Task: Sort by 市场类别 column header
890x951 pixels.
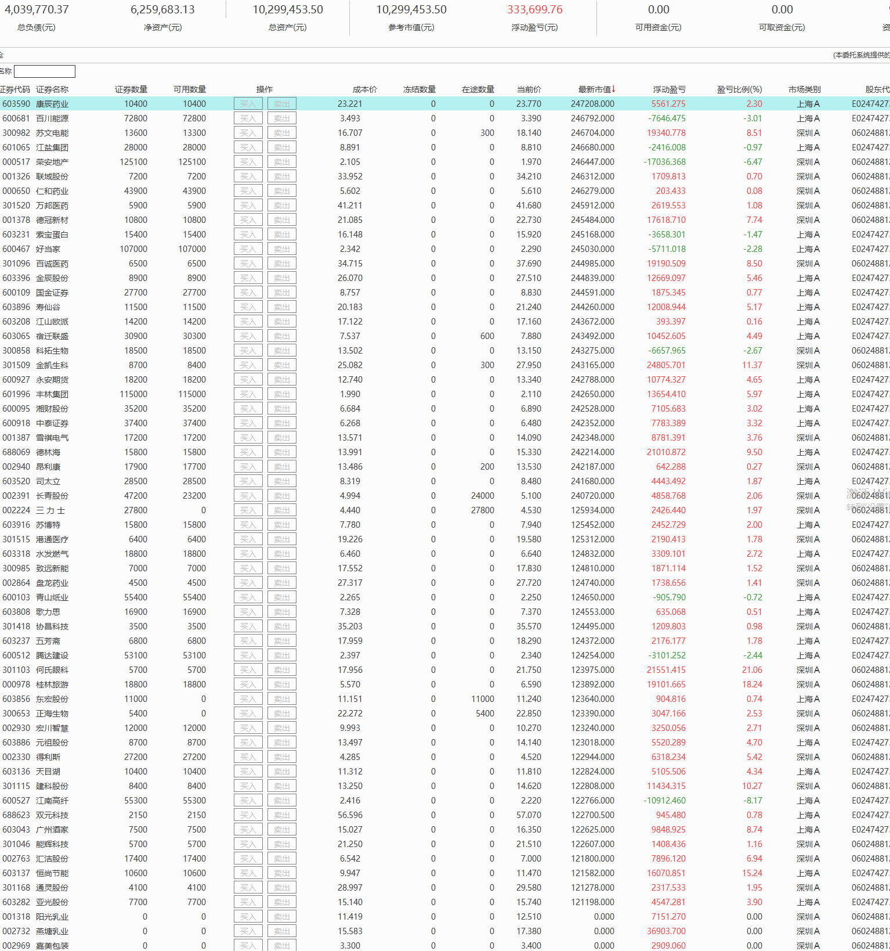Action: (x=805, y=89)
